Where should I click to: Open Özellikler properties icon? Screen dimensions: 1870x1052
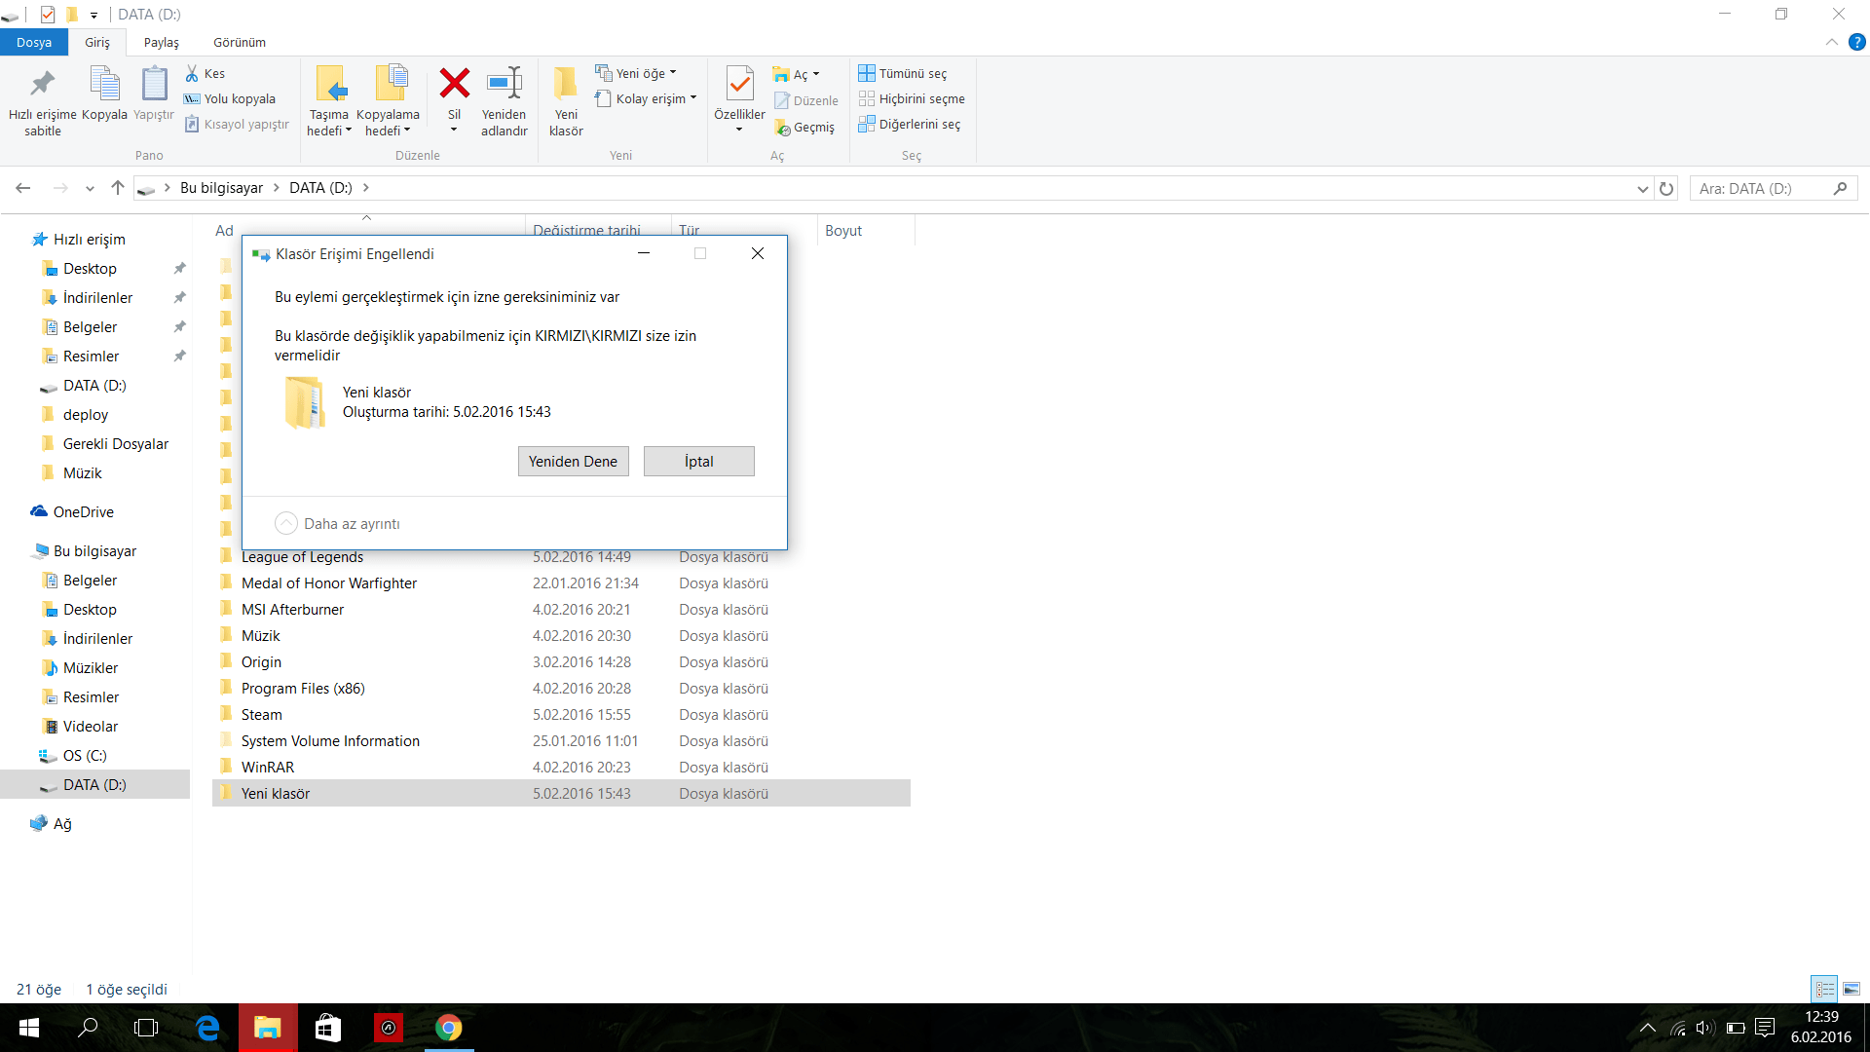coord(739,85)
